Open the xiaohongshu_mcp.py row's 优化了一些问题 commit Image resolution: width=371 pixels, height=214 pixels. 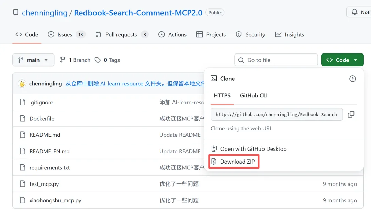pyautogui.click(x=179, y=200)
